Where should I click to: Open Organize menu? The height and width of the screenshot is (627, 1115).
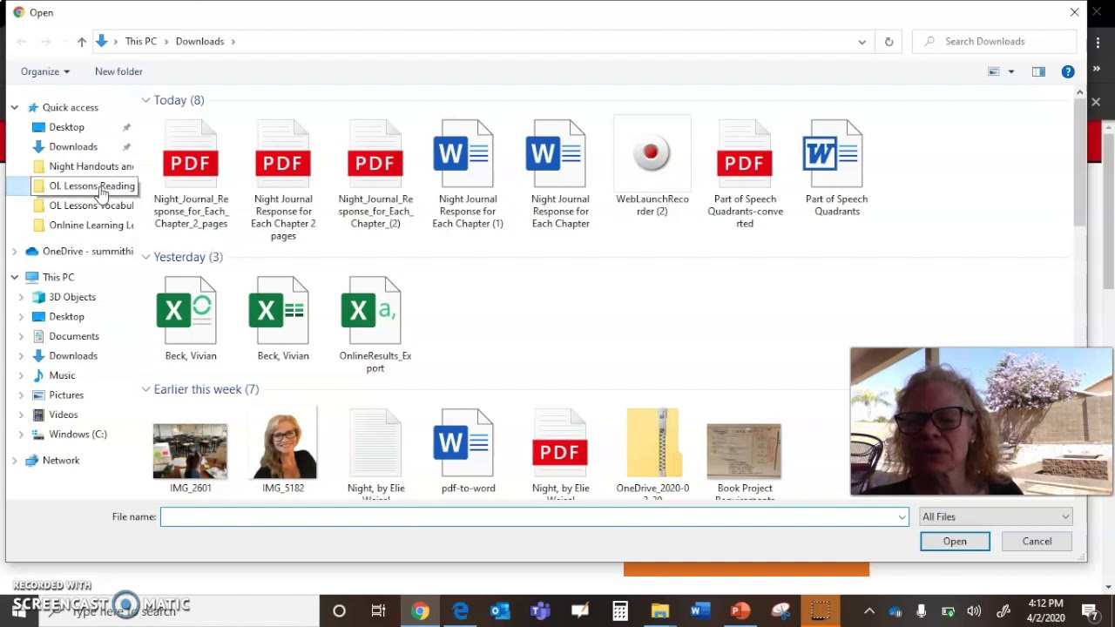pyautogui.click(x=45, y=71)
